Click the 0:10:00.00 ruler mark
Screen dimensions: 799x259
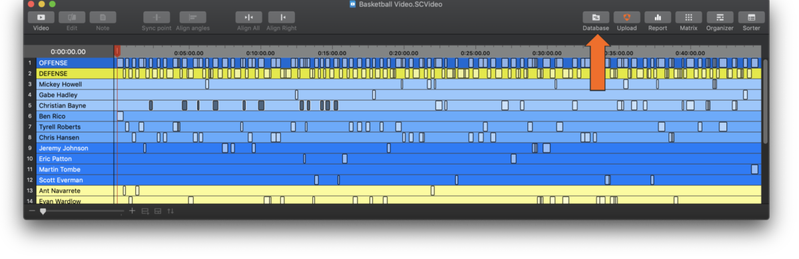[x=260, y=53]
